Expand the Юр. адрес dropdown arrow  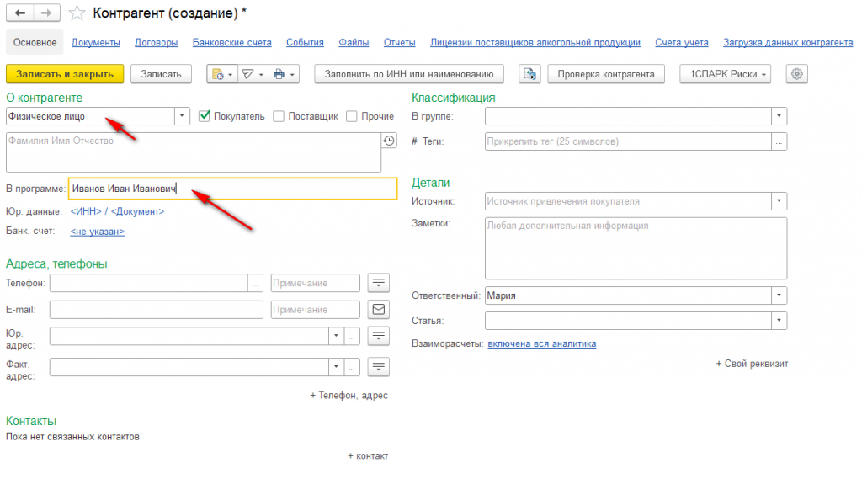pyautogui.click(x=337, y=336)
